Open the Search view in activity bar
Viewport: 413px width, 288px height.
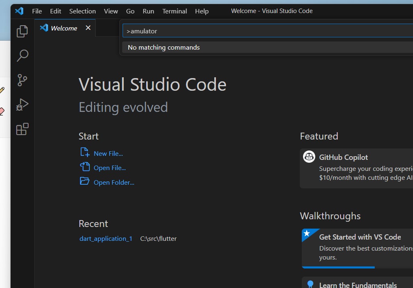[22, 55]
